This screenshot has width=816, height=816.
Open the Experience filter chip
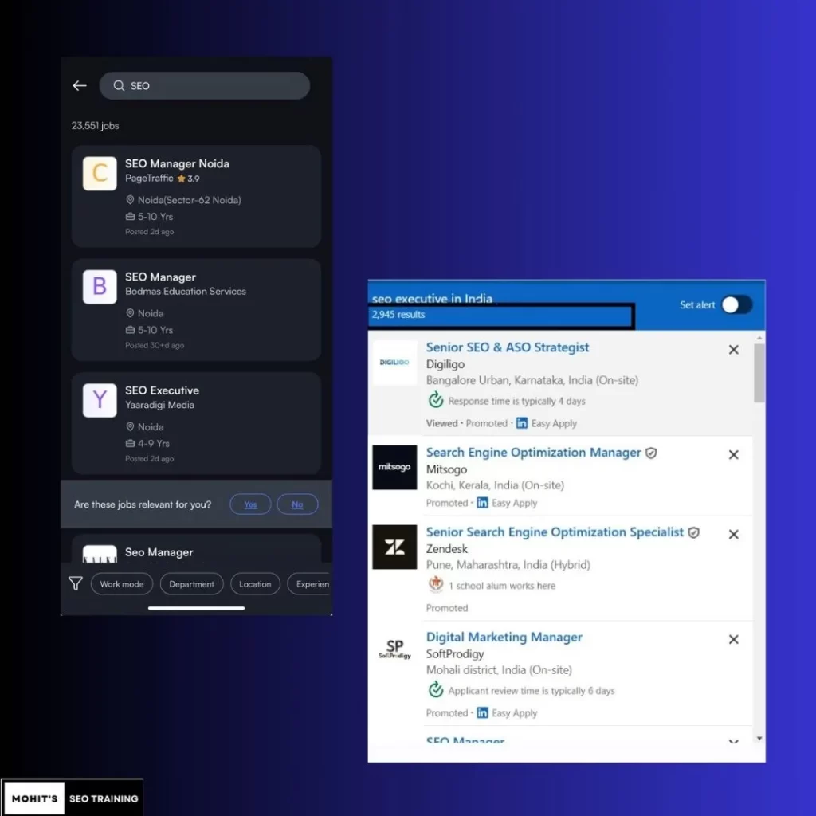pos(311,584)
